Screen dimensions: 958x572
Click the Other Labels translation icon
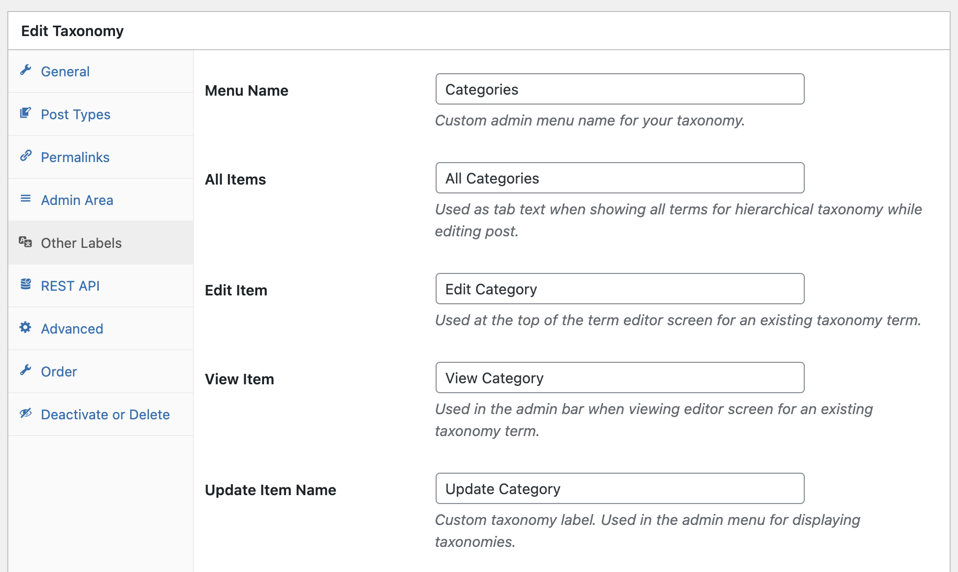(26, 242)
